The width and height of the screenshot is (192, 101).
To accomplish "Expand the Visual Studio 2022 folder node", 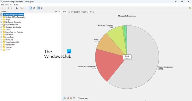I will tap(1, 42).
